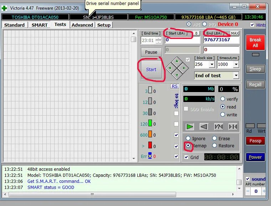
Task: Select the PIO radio button
Action: click(204, 24)
